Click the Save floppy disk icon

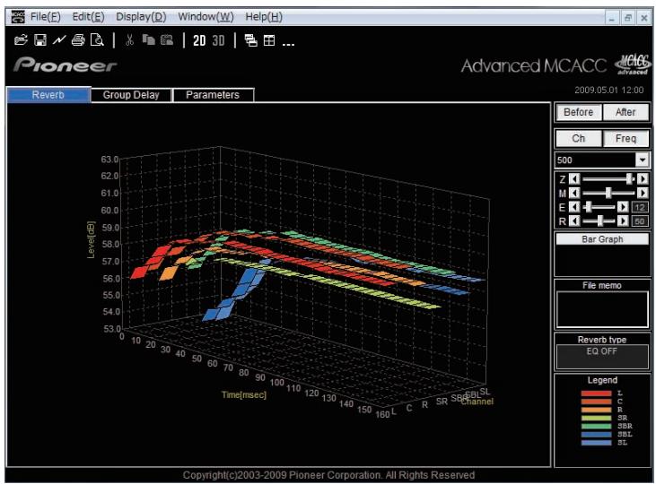click(x=40, y=40)
